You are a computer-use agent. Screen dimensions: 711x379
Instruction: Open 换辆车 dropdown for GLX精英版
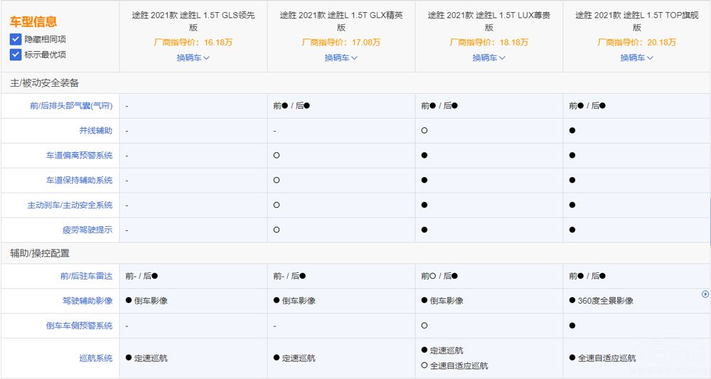341,58
